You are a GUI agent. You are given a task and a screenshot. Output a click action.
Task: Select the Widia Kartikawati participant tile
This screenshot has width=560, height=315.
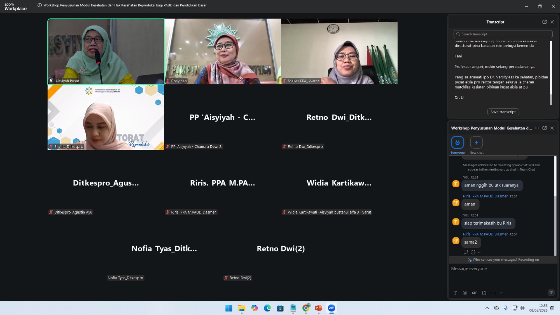tap(339, 183)
